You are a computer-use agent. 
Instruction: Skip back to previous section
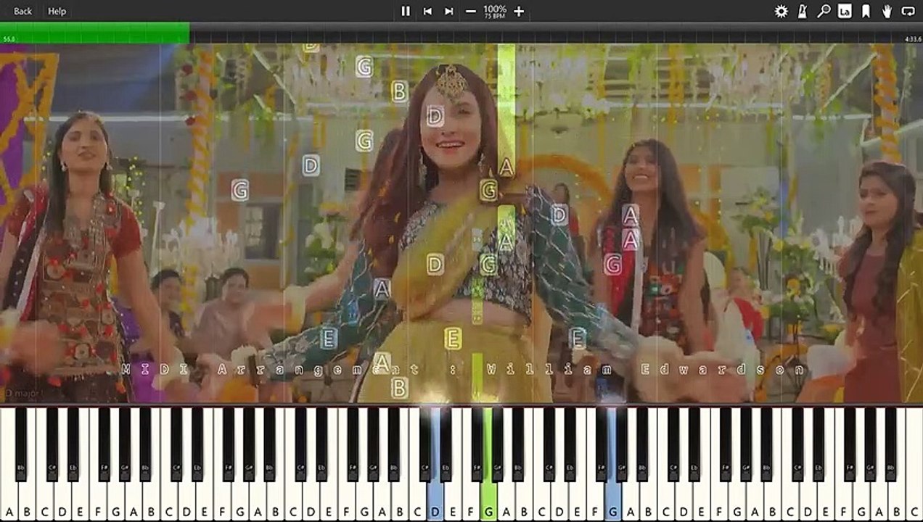(427, 11)
